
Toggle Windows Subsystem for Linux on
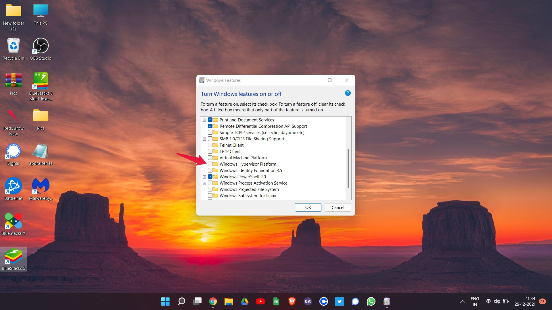click(210, 196)
